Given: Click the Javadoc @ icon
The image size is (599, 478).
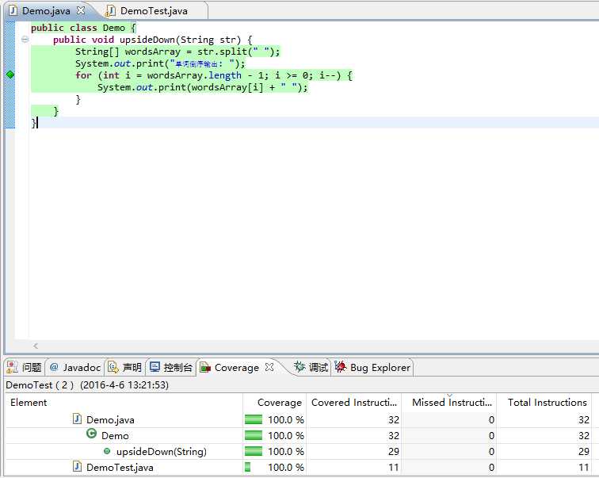Looking at the screenshot, I should [x=54, y=367].
